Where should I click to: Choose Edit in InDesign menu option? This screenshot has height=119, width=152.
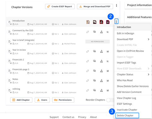(x=126, y=33)
